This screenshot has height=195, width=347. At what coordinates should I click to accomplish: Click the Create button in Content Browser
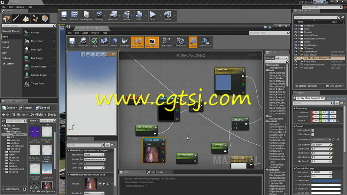tap(10, 107)
